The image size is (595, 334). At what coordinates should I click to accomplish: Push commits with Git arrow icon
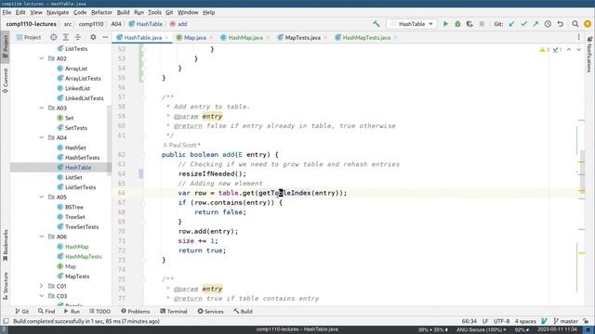[x=535, y=24]
